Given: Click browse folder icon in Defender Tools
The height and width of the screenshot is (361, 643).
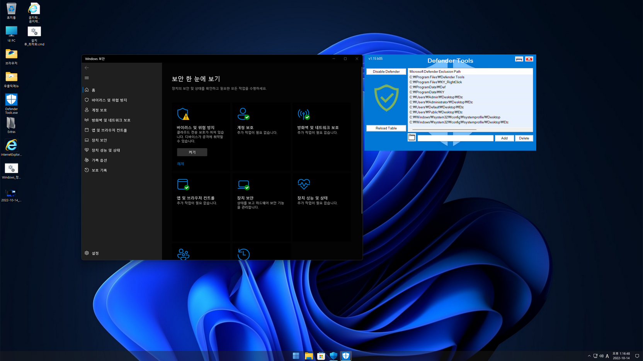Looking at the screenshot, I should click(x=412, y=138).
